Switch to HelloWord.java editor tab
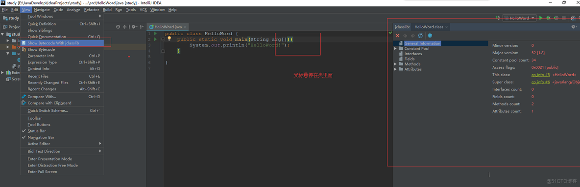Image resolution: width=580 pixels, height=187 pixels. 168,27
